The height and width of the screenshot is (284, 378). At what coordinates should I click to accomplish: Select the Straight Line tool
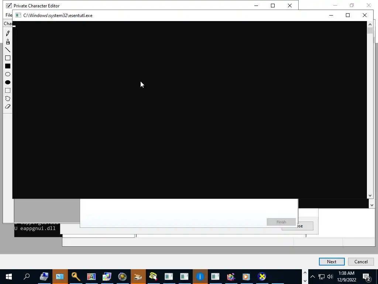[8, 50]
